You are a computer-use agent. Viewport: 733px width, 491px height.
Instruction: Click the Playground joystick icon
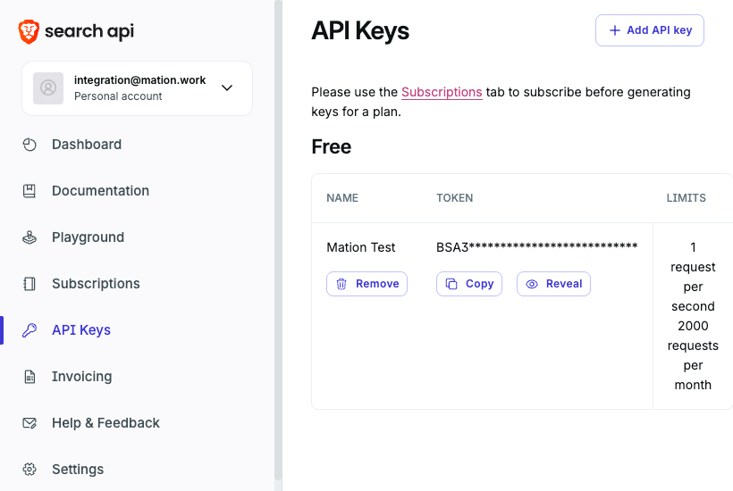(x=29, y=237)
